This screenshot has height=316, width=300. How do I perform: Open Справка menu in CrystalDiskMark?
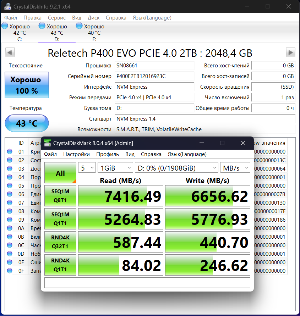[151, 154]
